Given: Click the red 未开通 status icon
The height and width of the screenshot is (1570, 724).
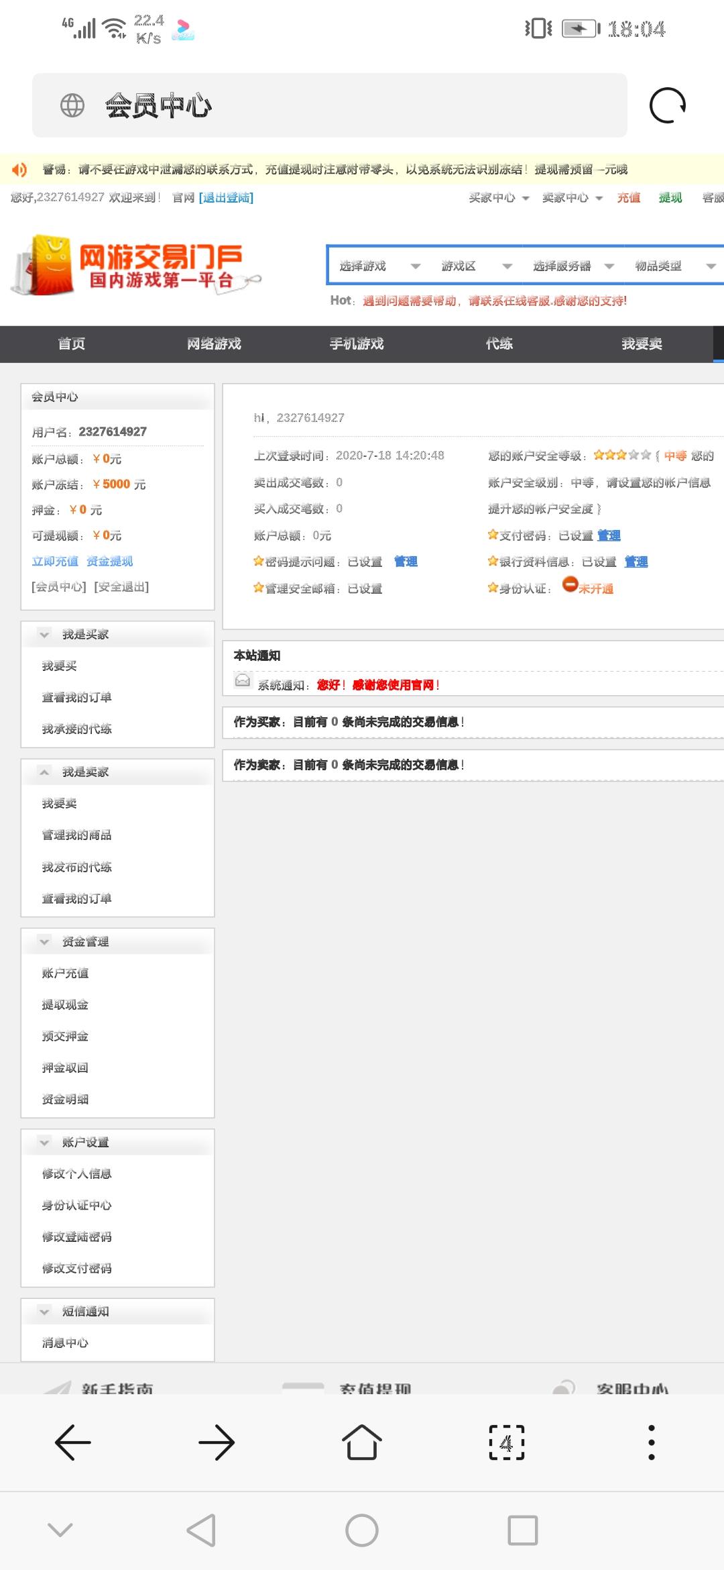Looking at the screenshot, I should point(570,584).
